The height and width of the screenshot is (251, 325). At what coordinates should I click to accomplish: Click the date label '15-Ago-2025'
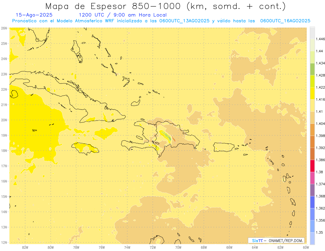coord(34,15)
